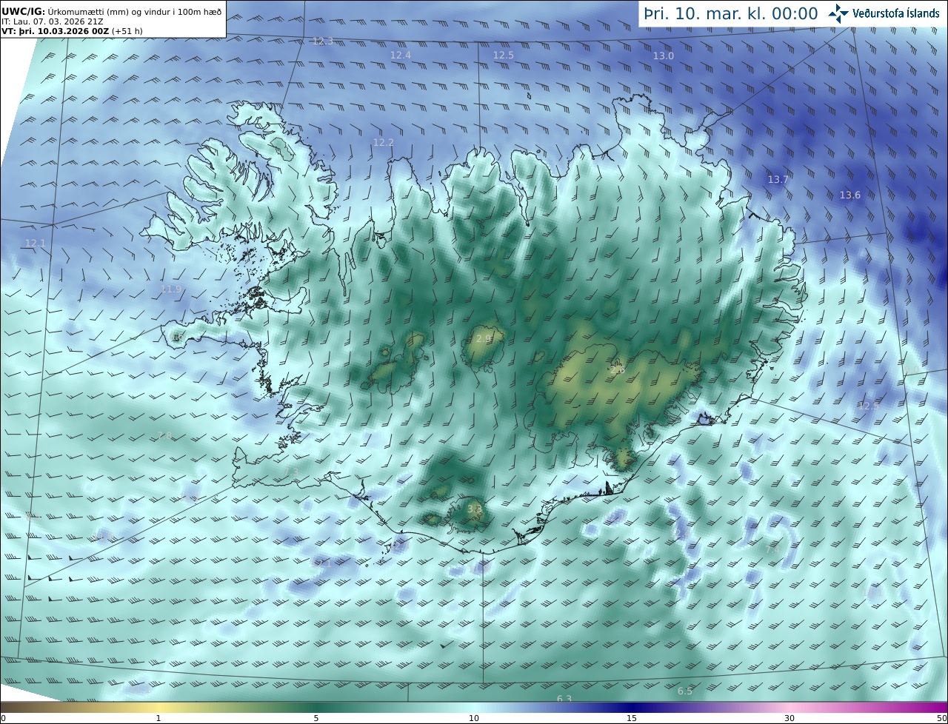Image resolution: width=948 pixels, height=724 pixels.
Task: Click the dark navy section of the colorbar
Action: [632, 708]
